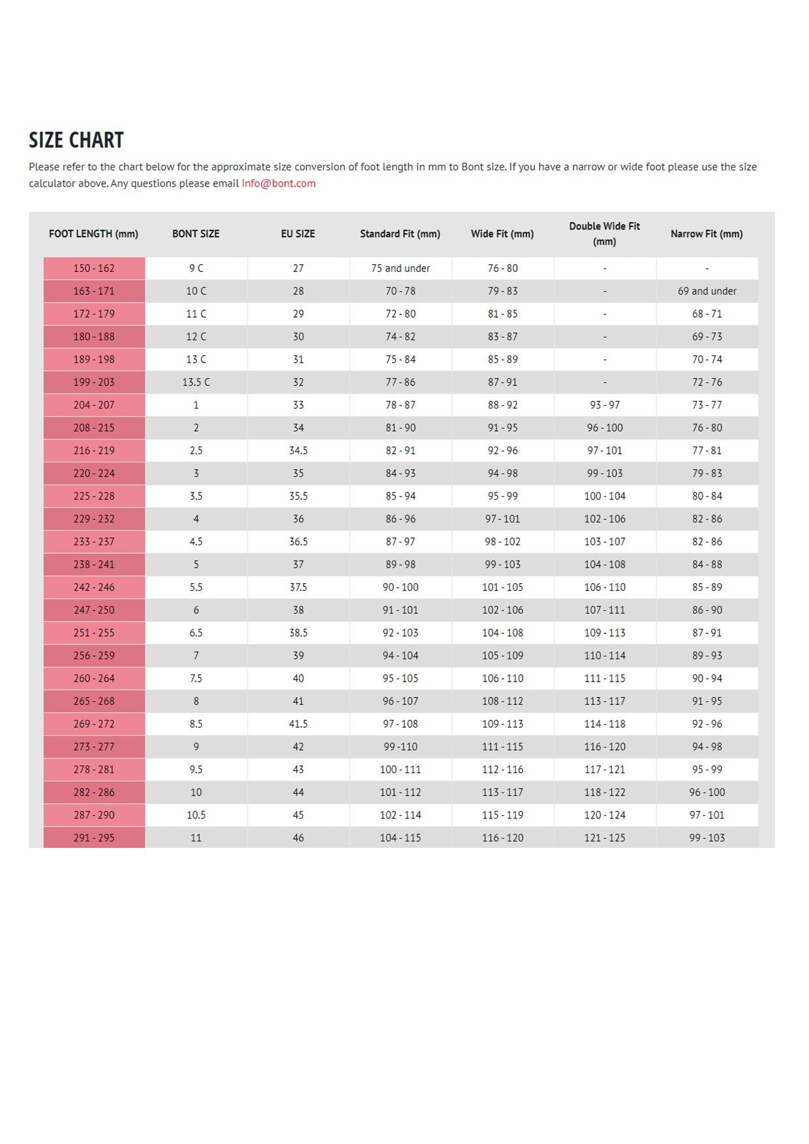Select the FOOT LENGTH (mm) column header
This screenshot has width=809, height=1144.
tap(93, 233)
